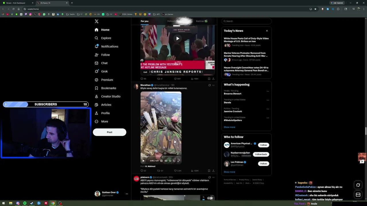Open Steam from the Windows taskbar
This screenshot has width=367, height=206.
click(x=32, y=203)
